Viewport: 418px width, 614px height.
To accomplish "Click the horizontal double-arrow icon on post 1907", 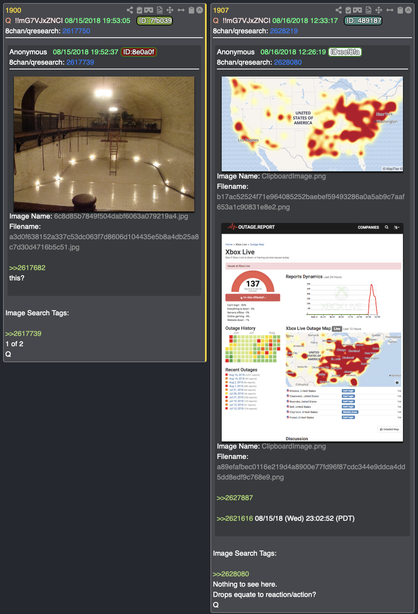I will coord(390,10).
